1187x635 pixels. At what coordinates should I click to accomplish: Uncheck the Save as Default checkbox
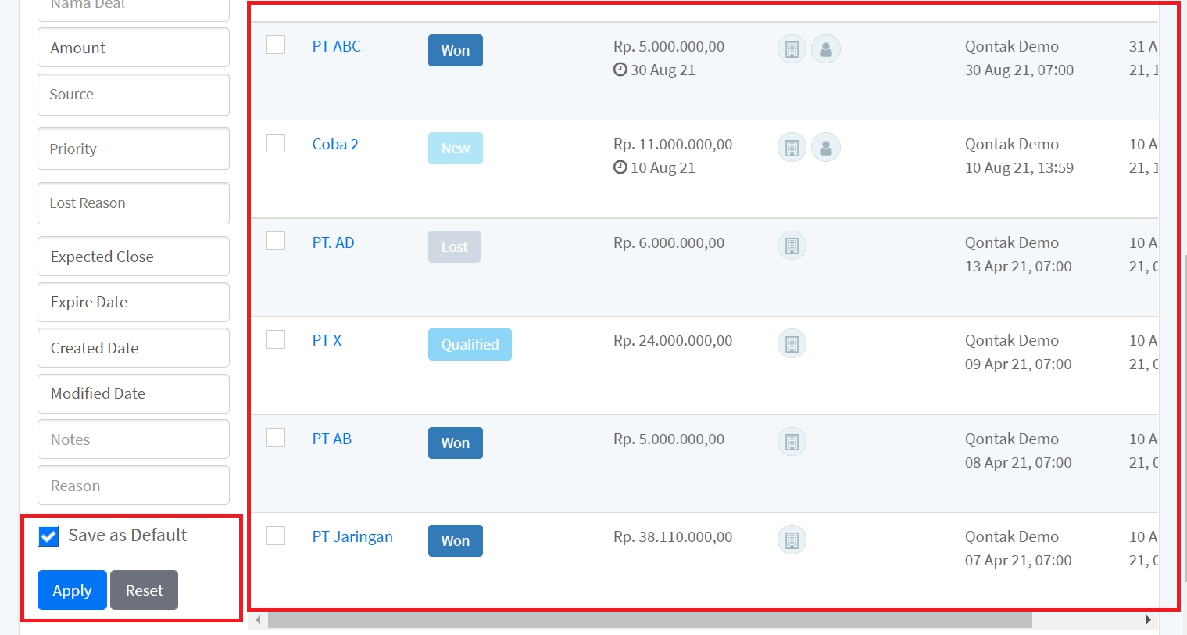[x=48, y=536]
